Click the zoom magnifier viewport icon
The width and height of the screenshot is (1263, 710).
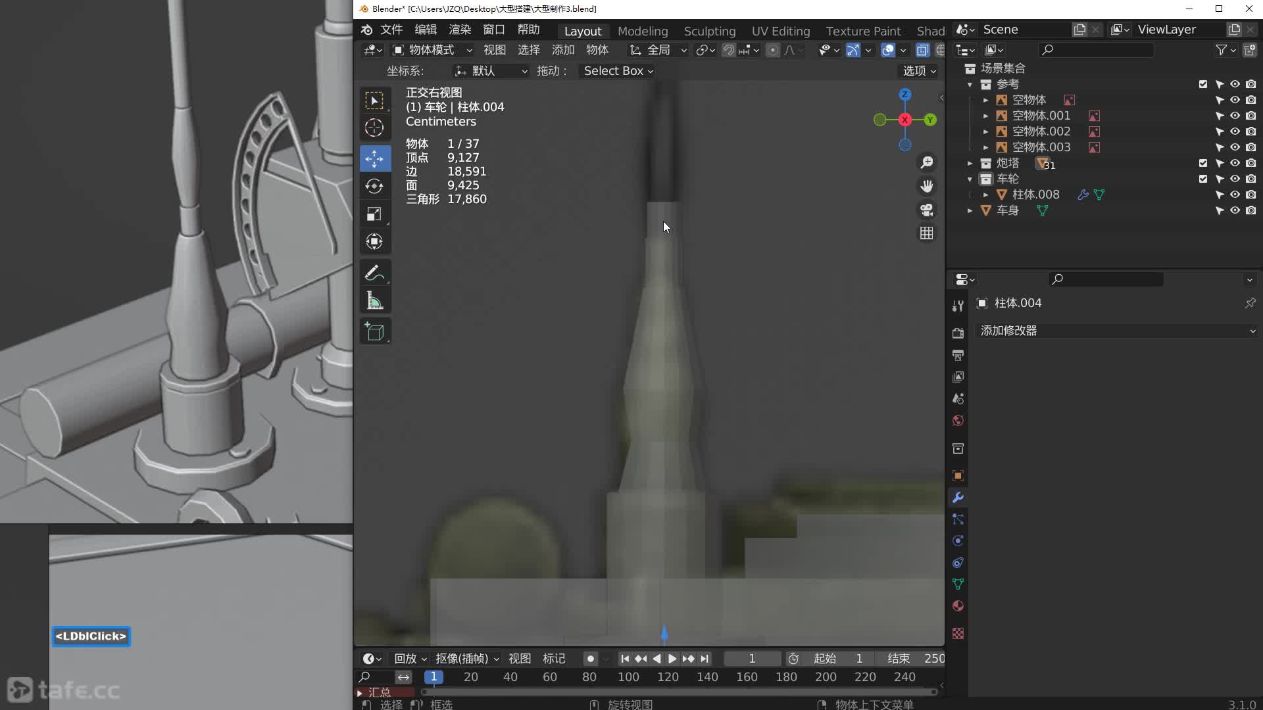tap(926, 162)
